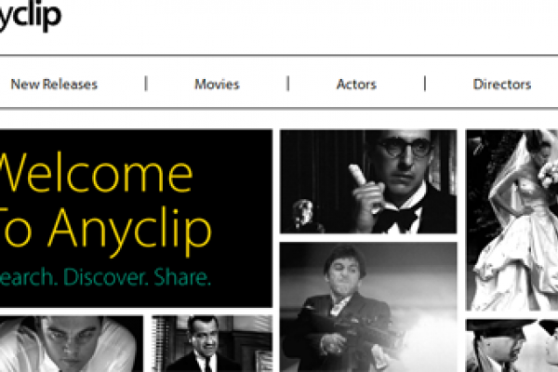Open the Movies menu item
This screenshot has height=372, width=558.
217,85
